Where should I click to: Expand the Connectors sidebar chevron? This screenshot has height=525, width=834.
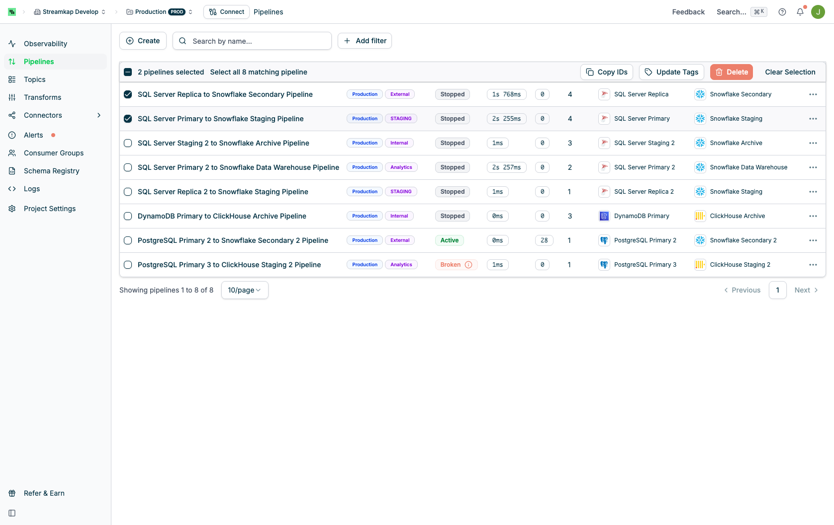(99, 115)
